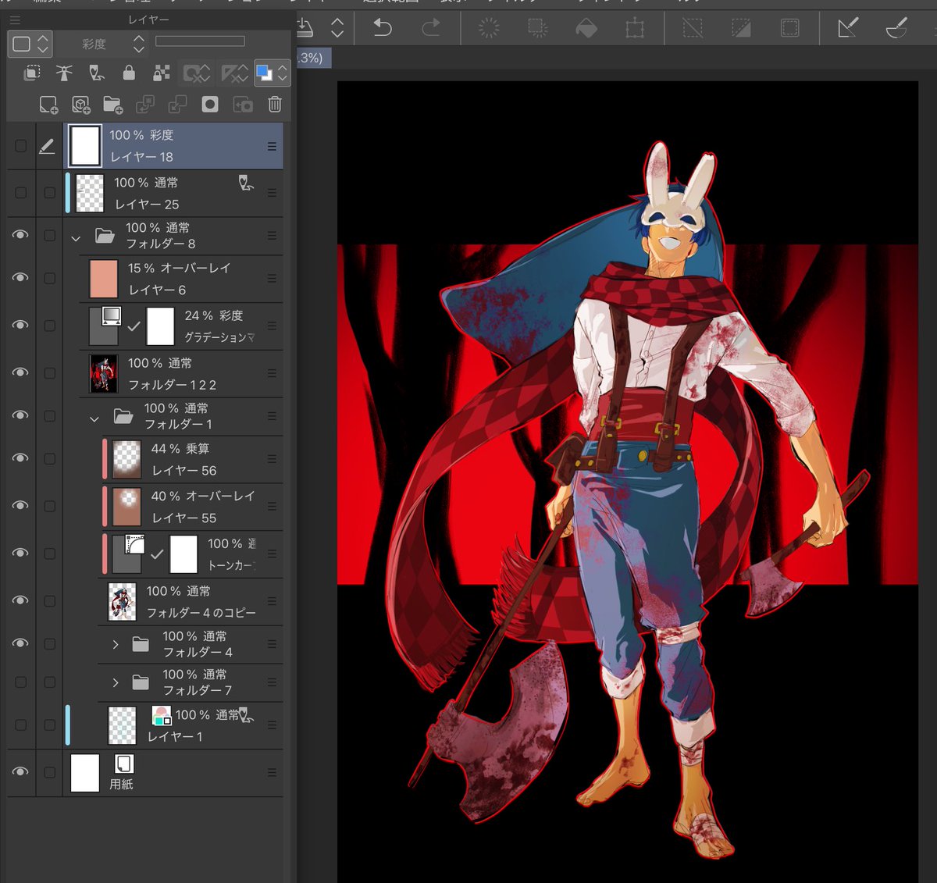Toggle snap to ruler icon
Viewport: 937px width, 883px height.
(x=848, y=29)
